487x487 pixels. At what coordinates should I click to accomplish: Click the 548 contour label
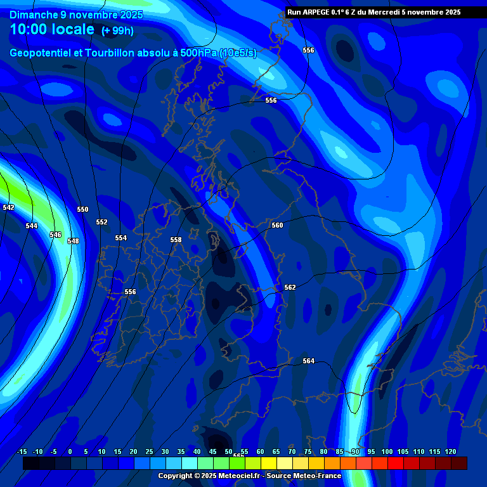73,241
